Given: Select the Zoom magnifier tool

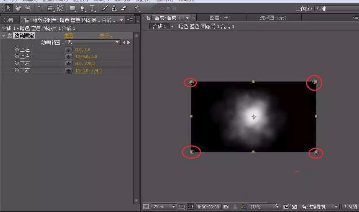Looking at the screenshot, I should (28, 8).
